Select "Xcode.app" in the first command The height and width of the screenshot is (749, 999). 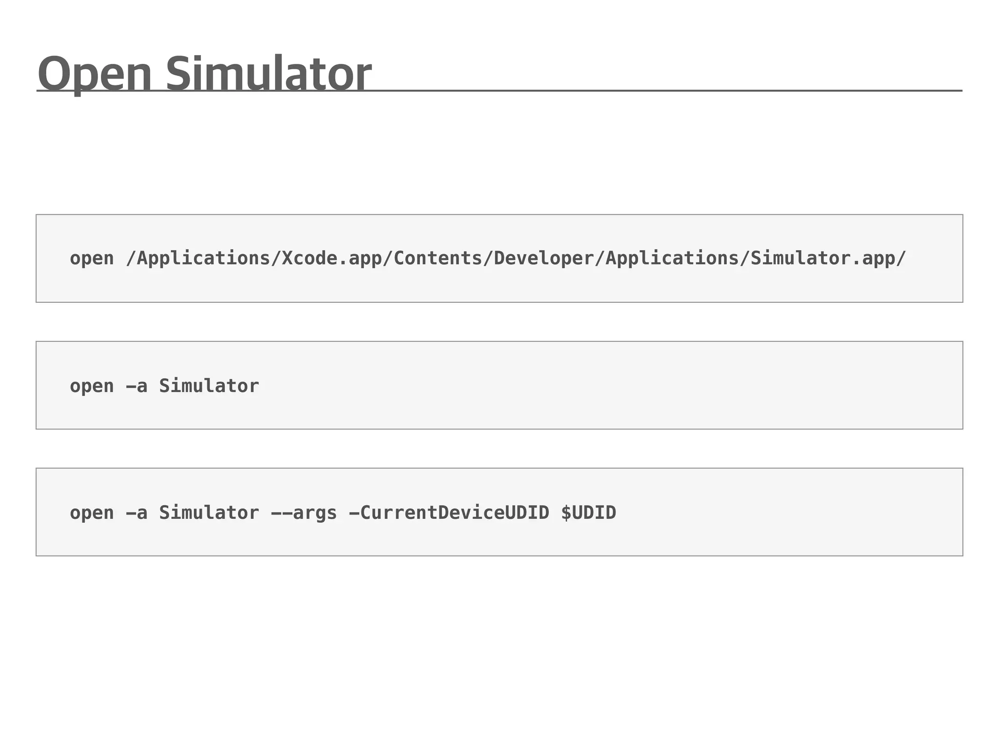pyautogui.click(x=332, y=258)
